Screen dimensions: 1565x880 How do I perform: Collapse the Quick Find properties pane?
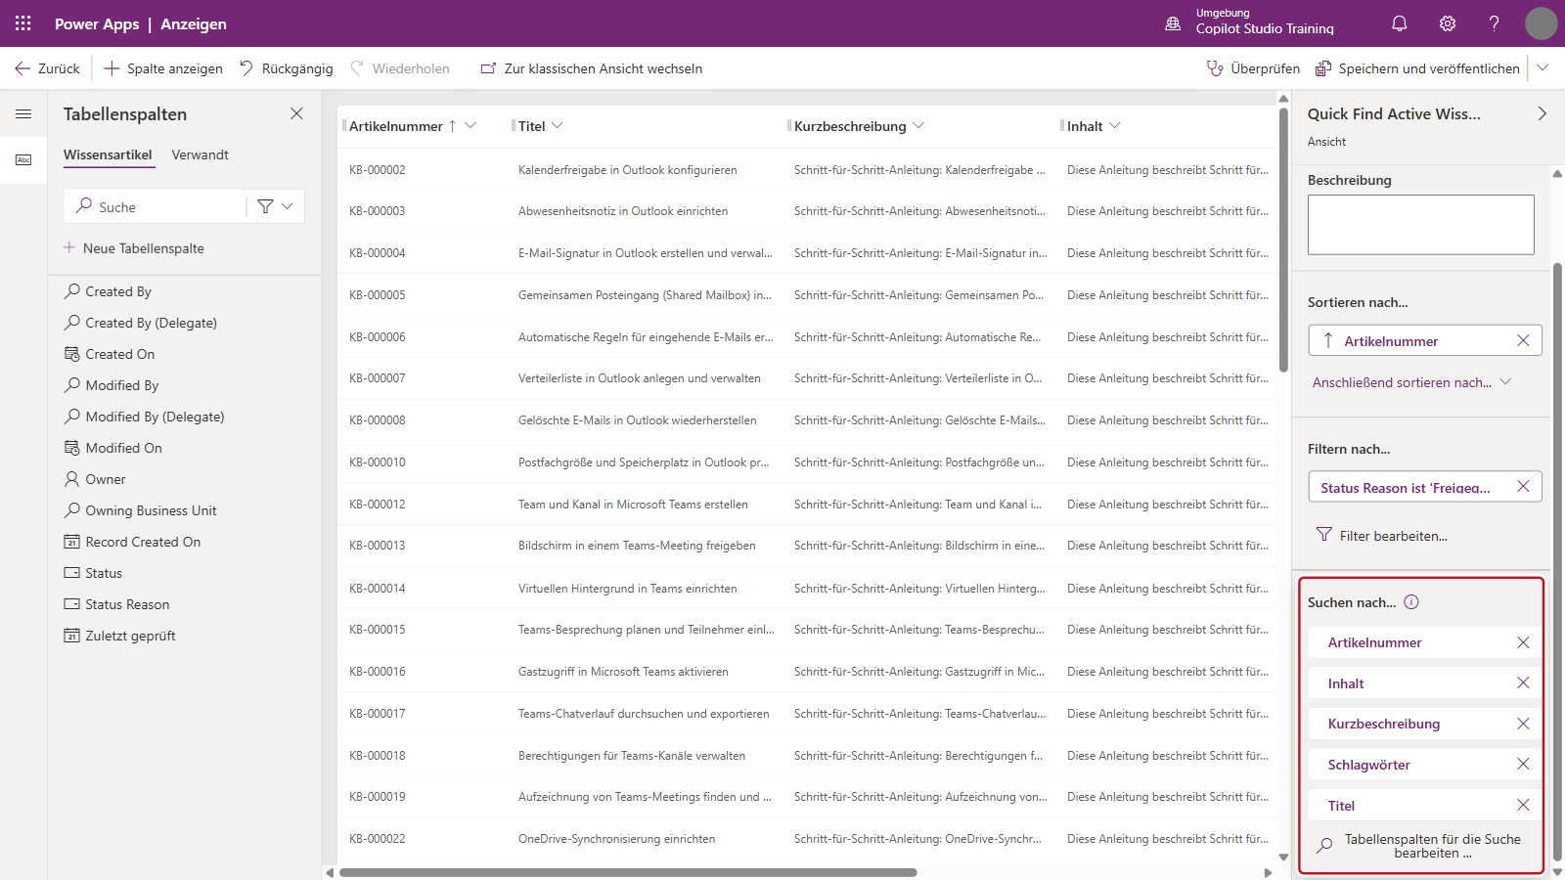tap(1543, 113)
